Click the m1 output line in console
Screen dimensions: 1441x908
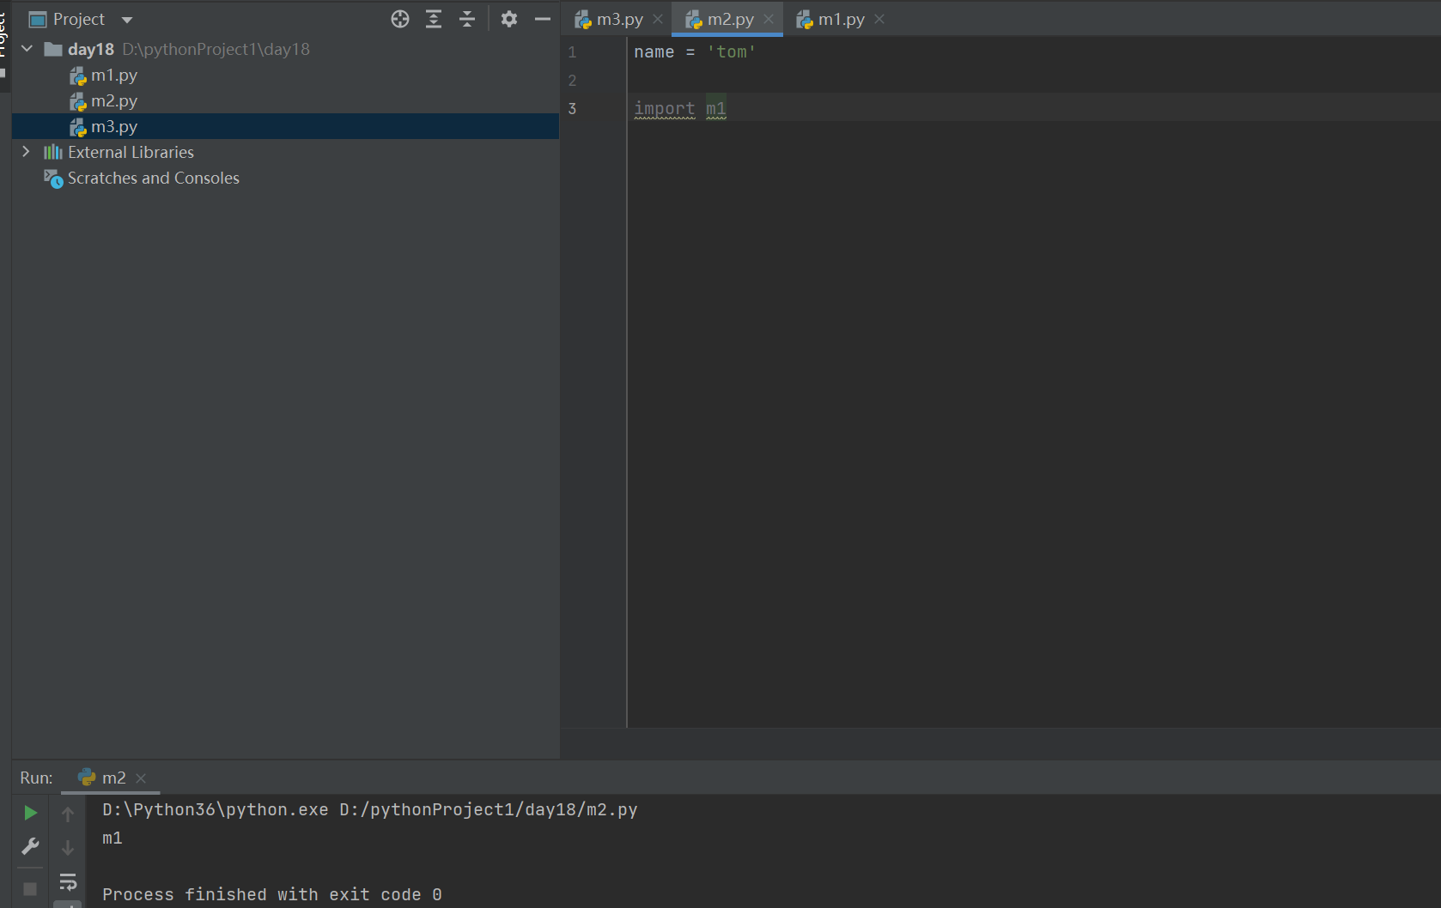[x=112, y=838]
